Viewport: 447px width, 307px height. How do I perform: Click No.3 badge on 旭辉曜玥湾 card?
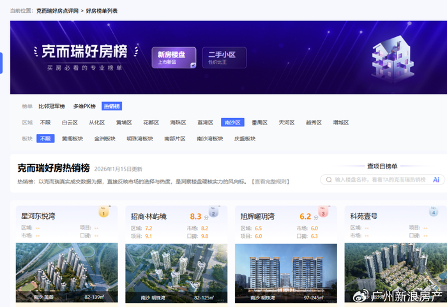323,212
